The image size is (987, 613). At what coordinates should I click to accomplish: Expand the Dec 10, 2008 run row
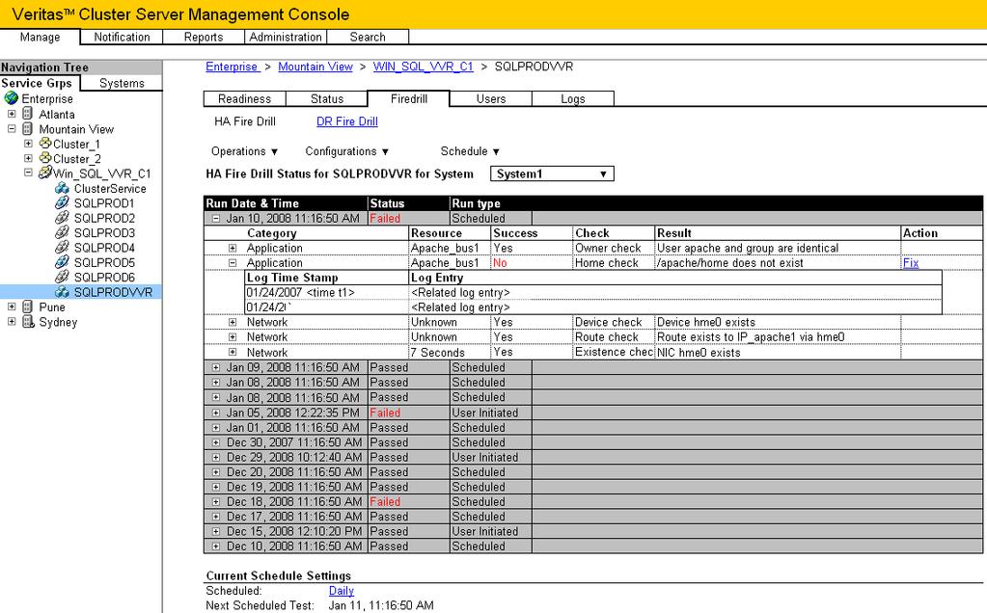pyautogui.click(x=216, y=546)
